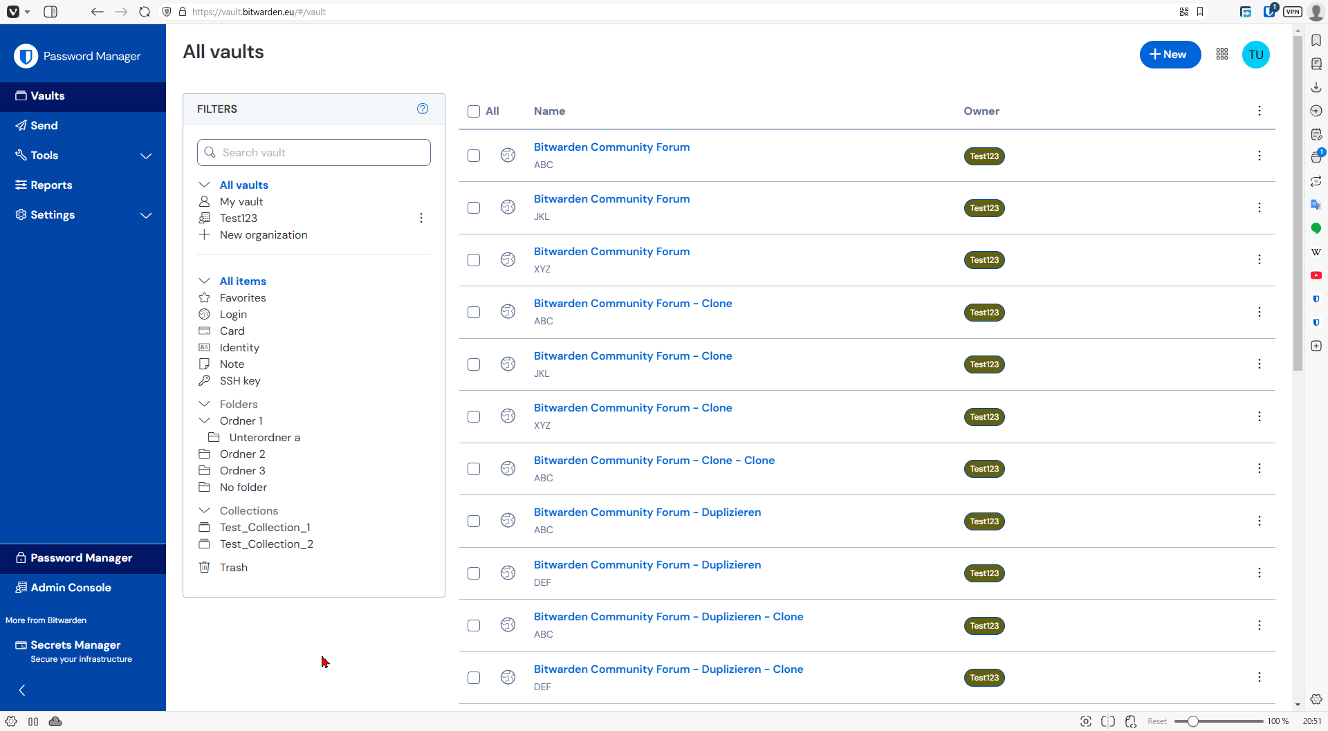Click the New button
The width and height of the screenshot is (1328, 731).
(x=1170, y=55)
